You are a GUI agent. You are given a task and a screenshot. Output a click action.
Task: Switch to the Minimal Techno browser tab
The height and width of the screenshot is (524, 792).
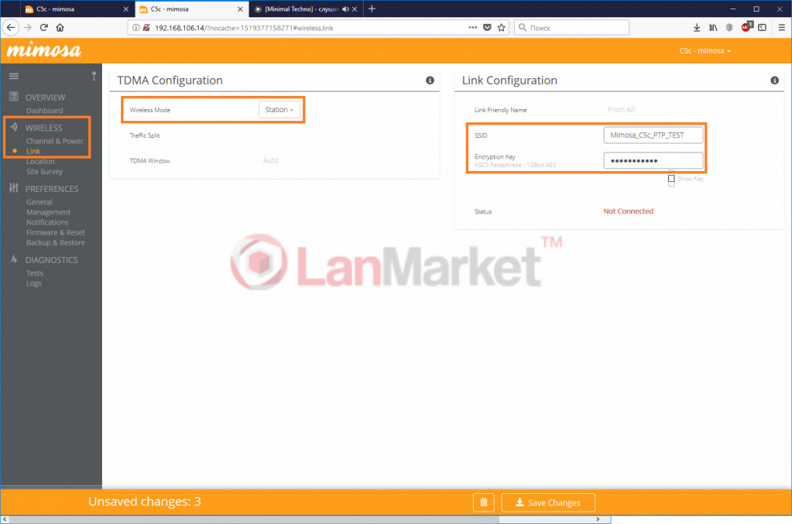pos(303,9)
